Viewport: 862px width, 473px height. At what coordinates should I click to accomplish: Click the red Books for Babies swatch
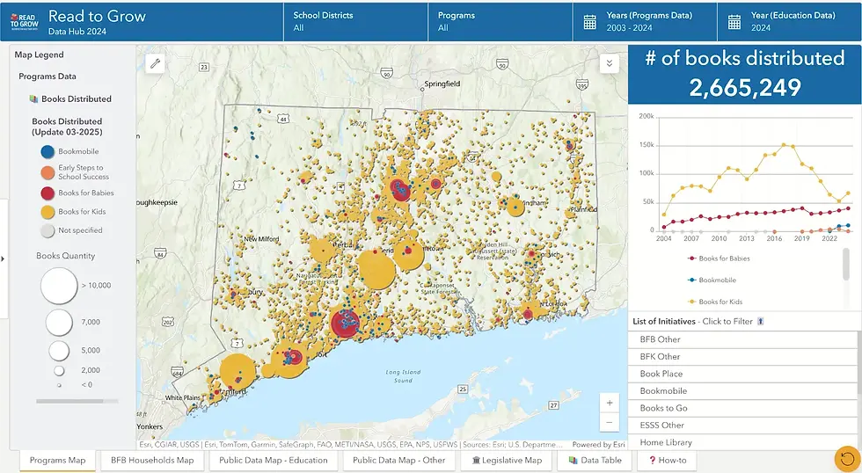[47, 193]
